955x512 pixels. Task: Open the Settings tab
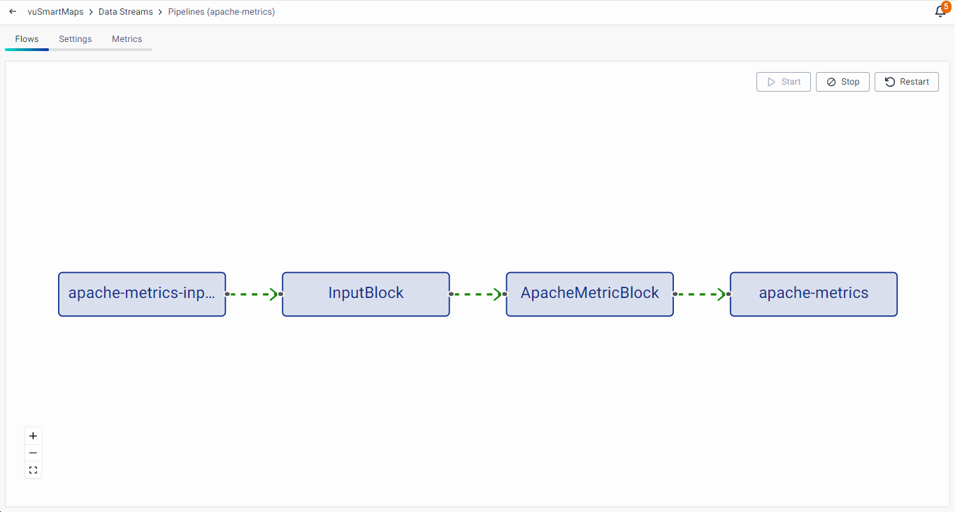pos(75,39)
